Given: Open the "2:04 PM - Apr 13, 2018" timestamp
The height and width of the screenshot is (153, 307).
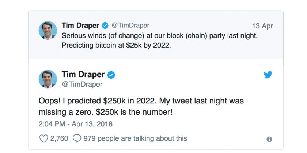Looking at the screenshot, I should coord(76,124).
